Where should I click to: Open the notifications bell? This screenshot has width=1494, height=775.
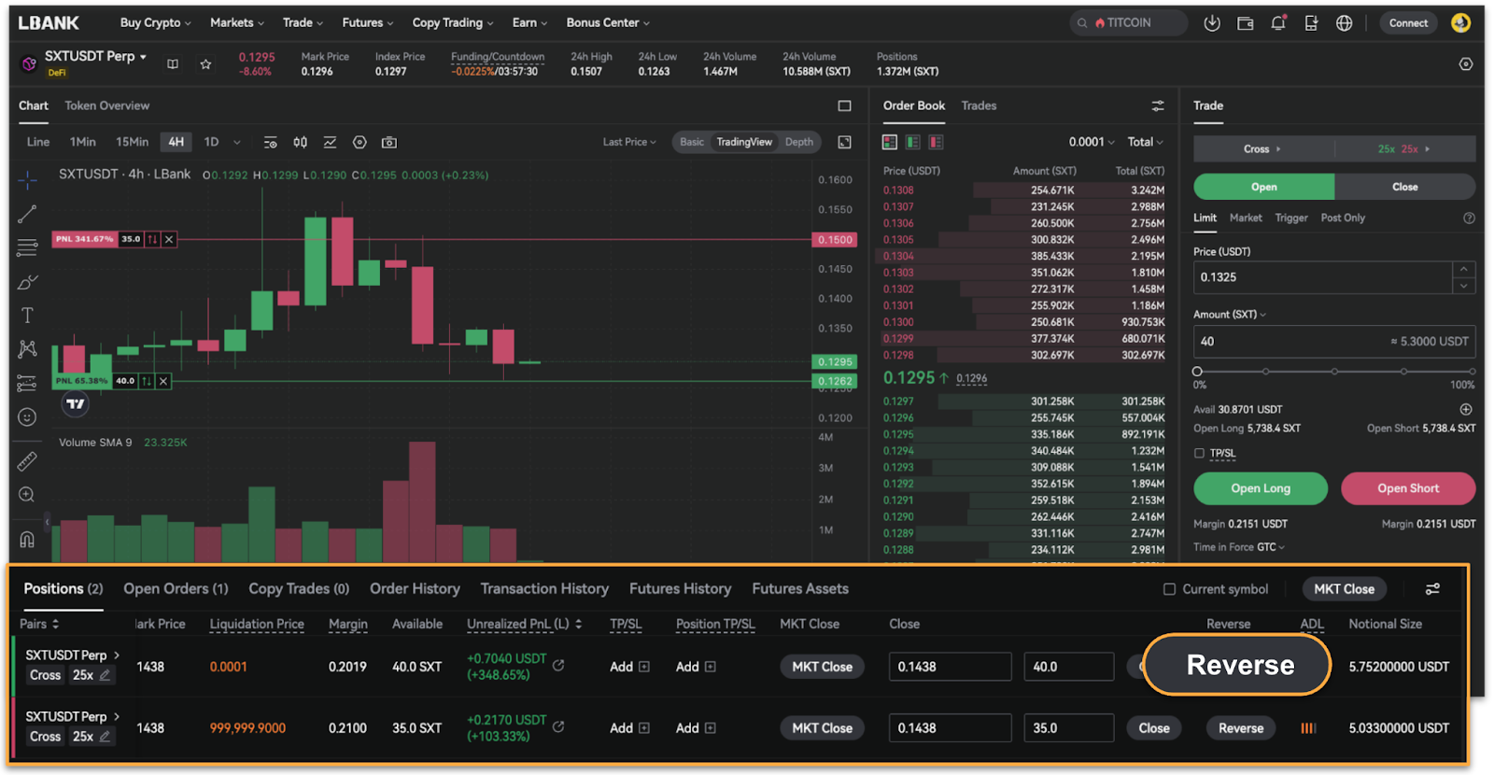pos(1278,23)
